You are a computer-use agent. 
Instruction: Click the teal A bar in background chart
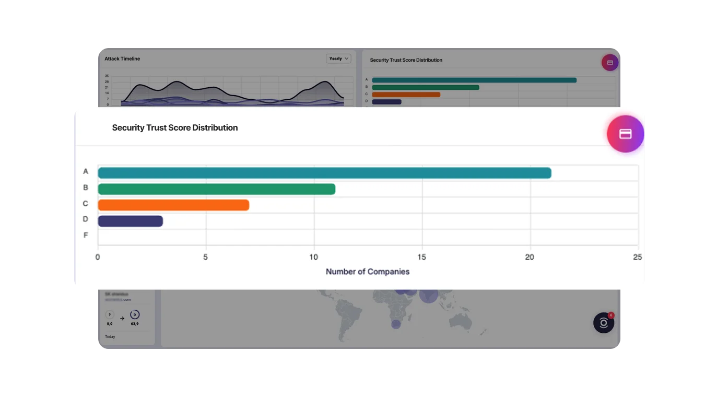coord(474,80)
